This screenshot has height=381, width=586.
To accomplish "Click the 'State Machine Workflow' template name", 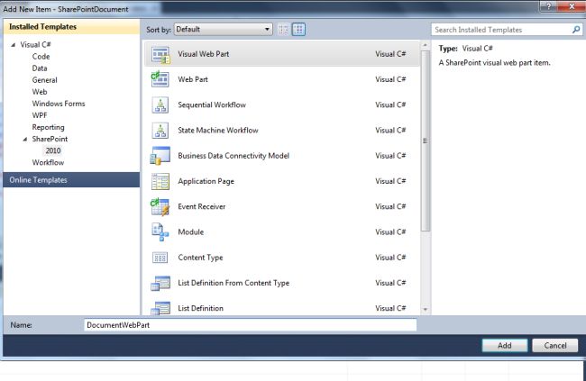I will tap(218, 131).
